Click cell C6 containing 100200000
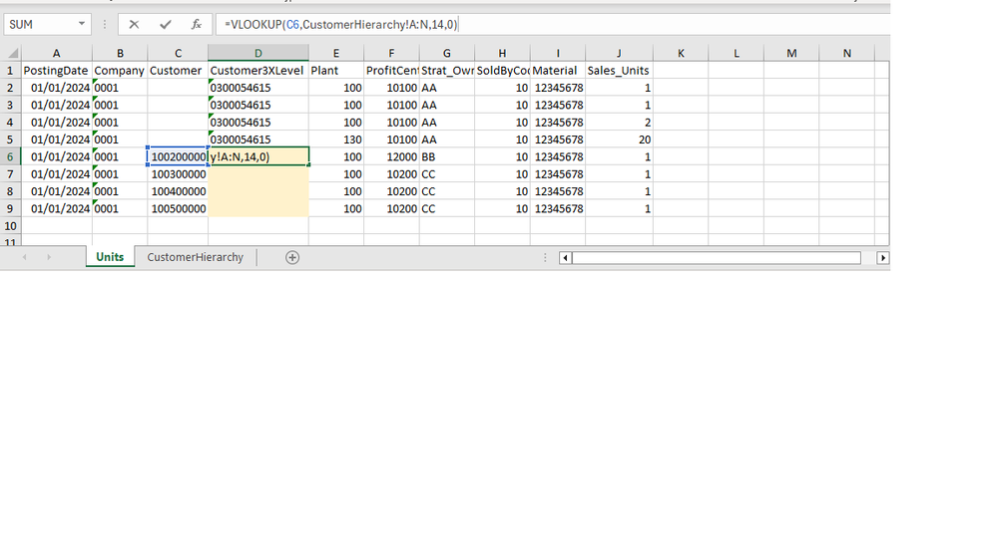997x560 pixels. [178, 156]
